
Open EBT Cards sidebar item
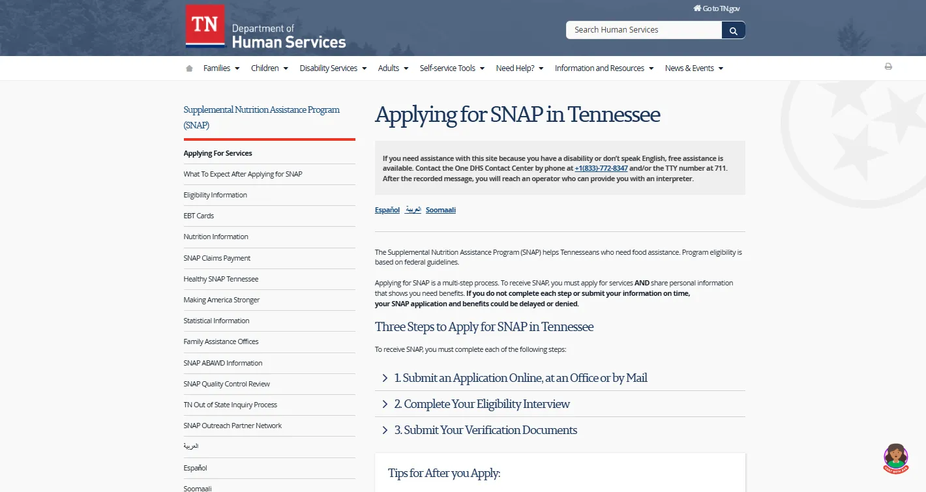(x=198, y=216)
